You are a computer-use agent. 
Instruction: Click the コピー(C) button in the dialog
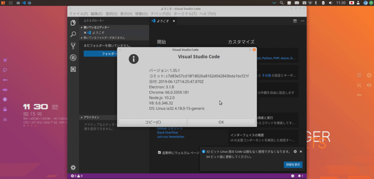tap(153, 122)
